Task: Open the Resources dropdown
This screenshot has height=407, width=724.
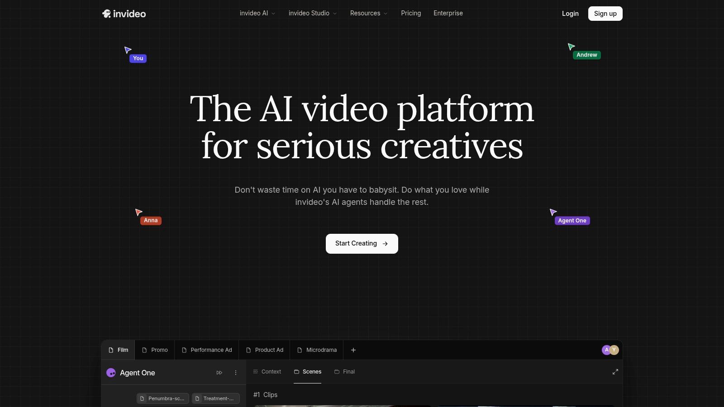Action: (x=369, y=13)
